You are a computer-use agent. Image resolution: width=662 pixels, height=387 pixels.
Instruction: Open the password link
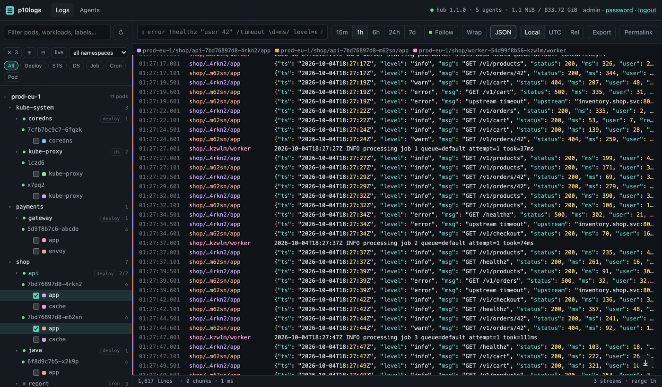tap(619, 10)
